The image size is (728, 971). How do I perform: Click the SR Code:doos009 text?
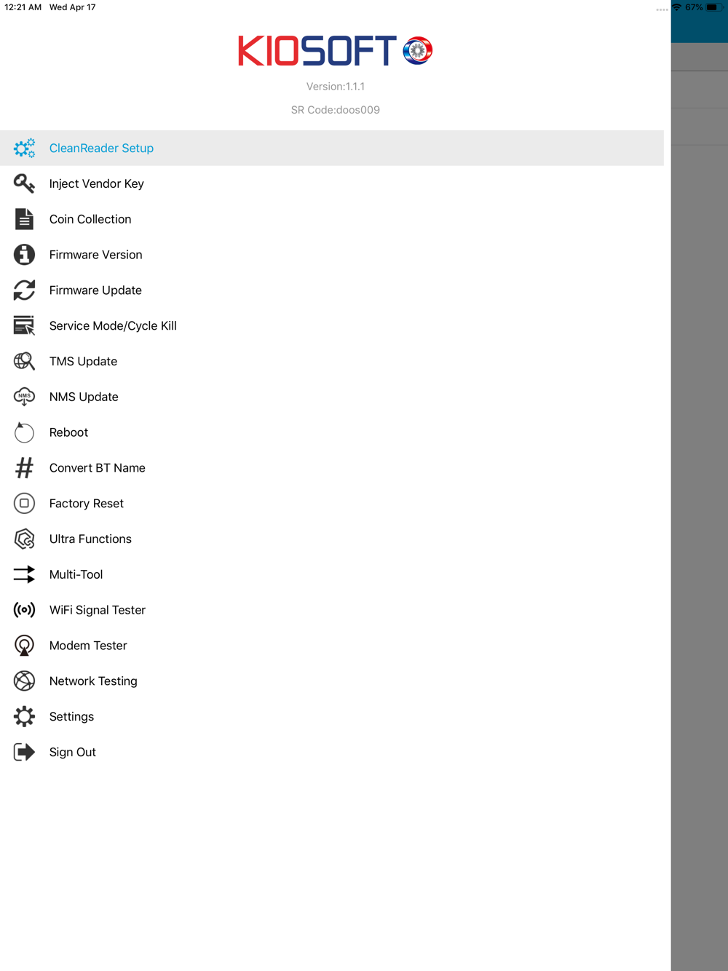click(x=336, y=110)
